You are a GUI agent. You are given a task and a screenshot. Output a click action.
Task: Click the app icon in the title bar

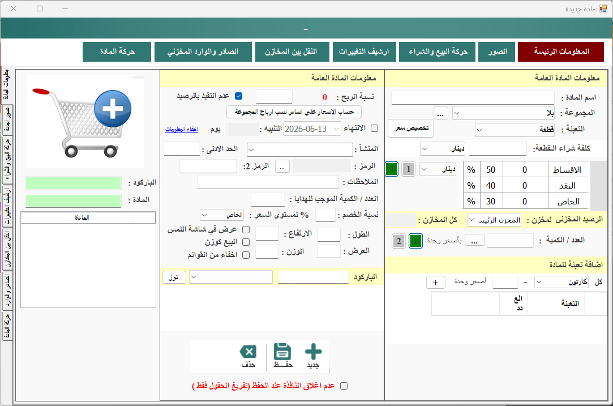pos(603,8)
